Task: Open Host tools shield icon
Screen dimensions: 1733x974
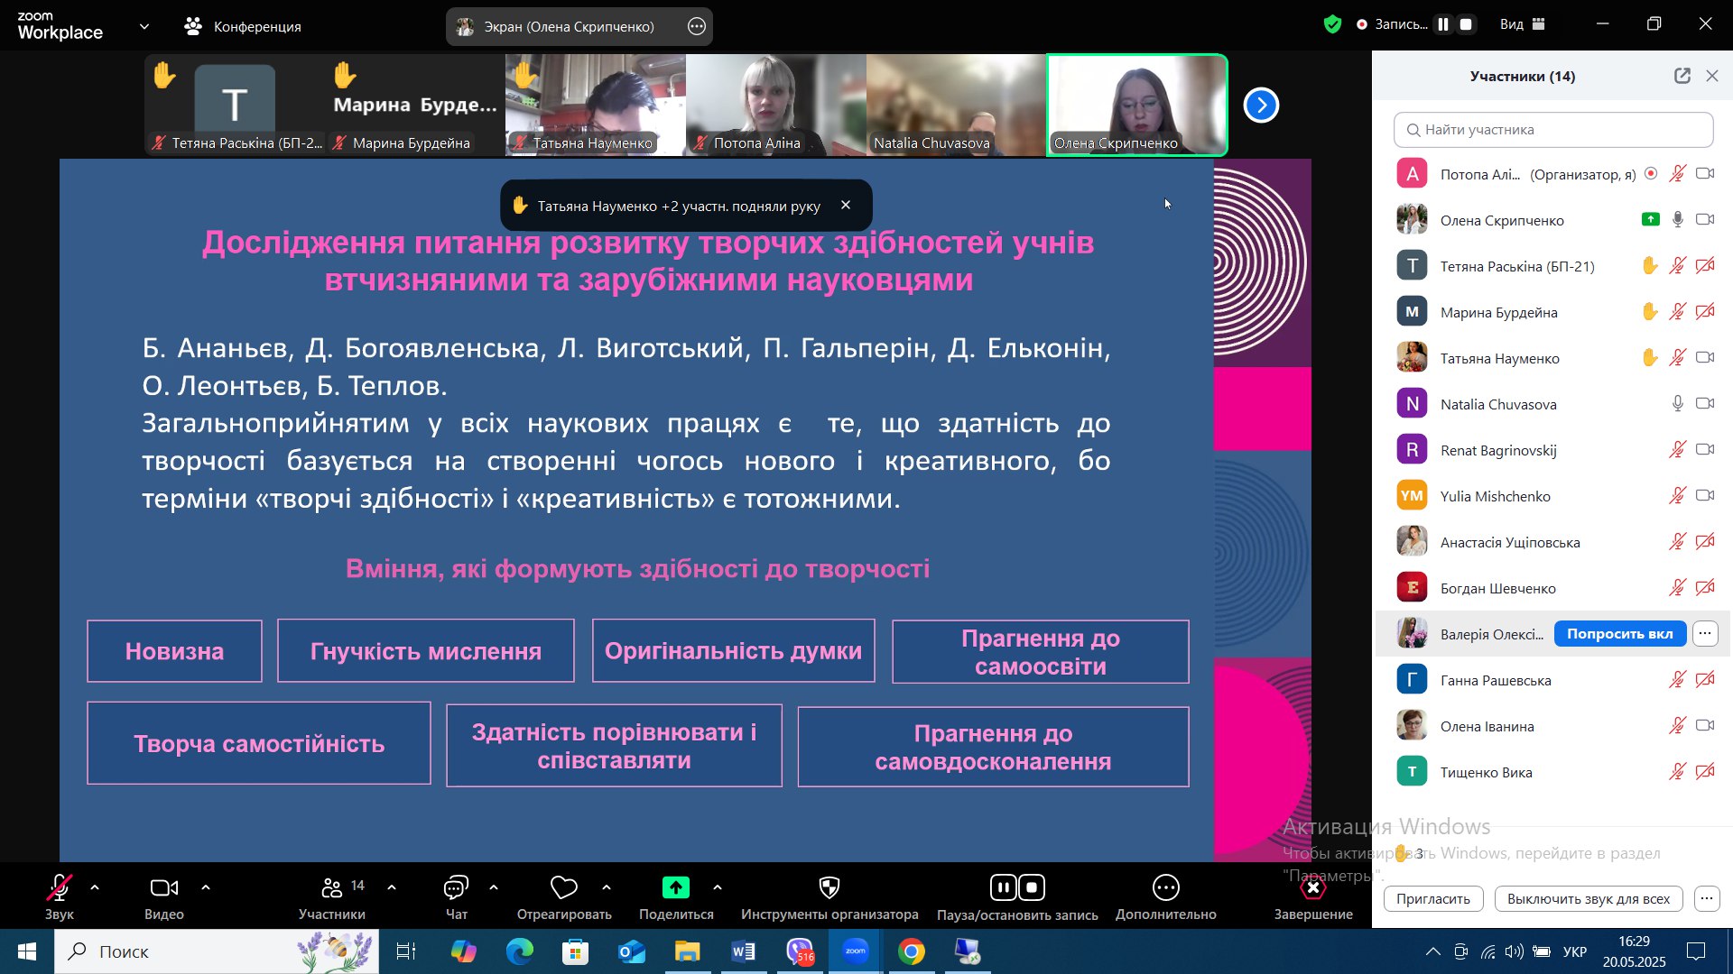Action: (x=829, y=888)
